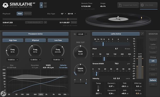
Task: Select the Hifi pickup
Action: pos(153,61)
